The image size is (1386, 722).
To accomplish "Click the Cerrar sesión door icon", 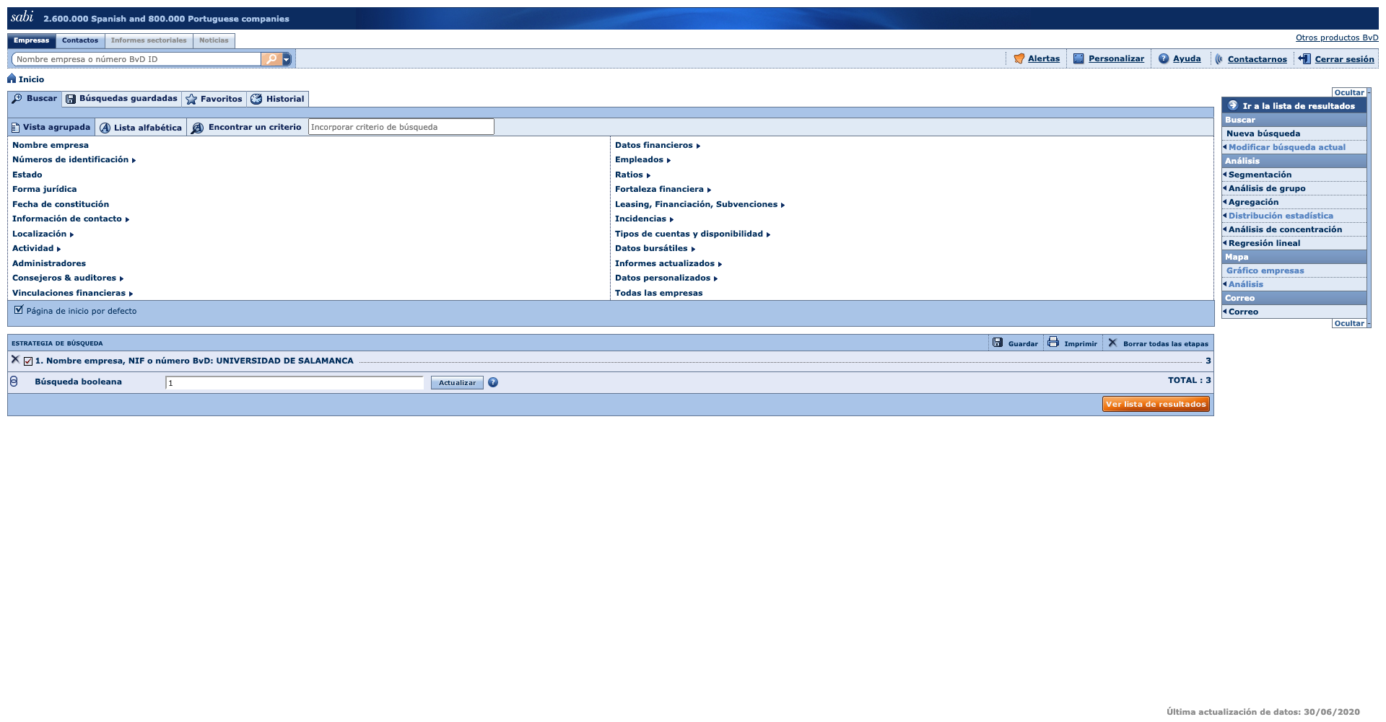I will [1304, 58].
